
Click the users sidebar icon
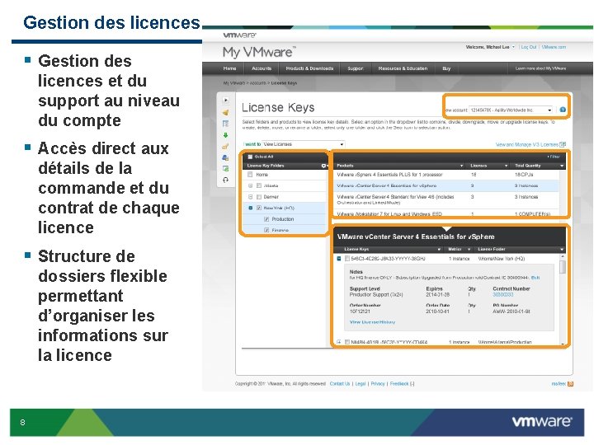[x=226, y=157]
